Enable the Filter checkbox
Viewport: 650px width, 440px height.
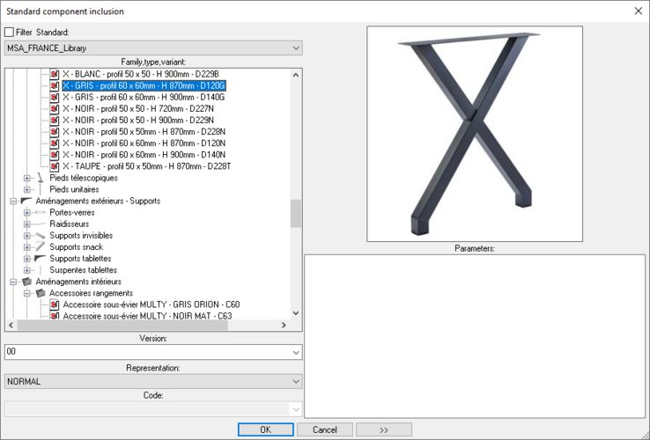[x=10, y=33]
